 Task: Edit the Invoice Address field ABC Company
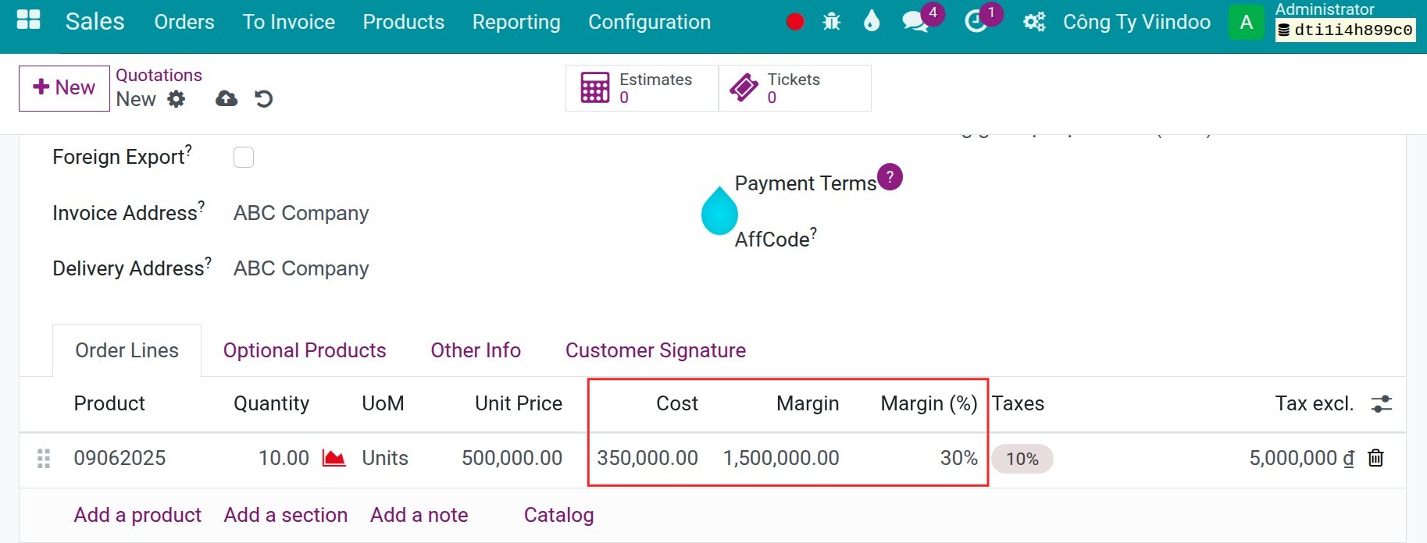301,213
